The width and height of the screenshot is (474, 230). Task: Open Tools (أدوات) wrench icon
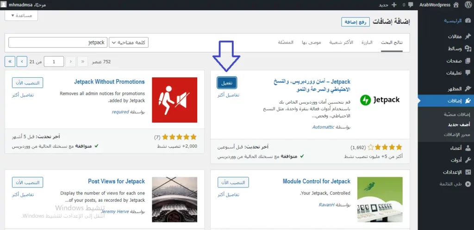point(468,160)
